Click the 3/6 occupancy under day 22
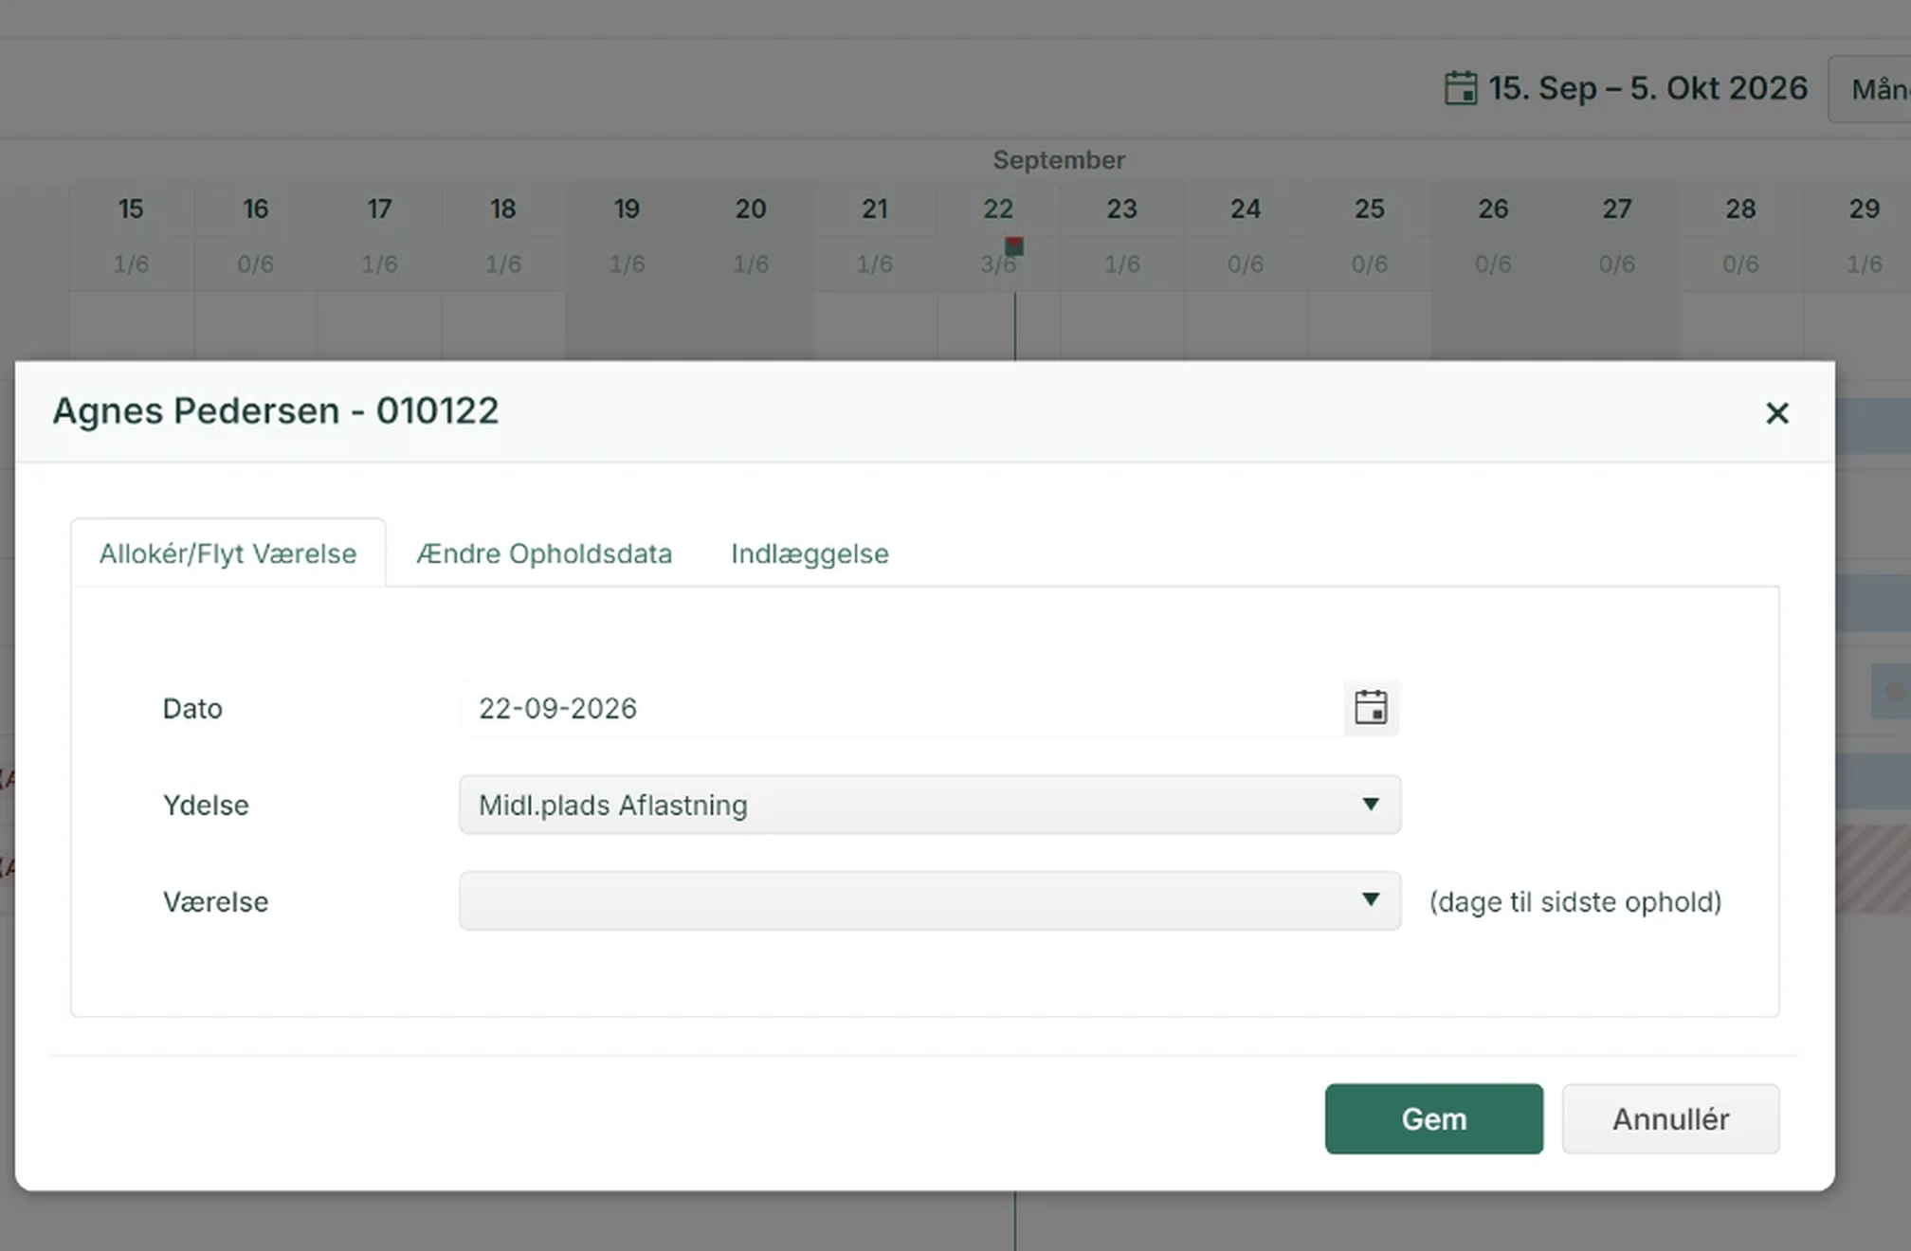 [998, 264]
